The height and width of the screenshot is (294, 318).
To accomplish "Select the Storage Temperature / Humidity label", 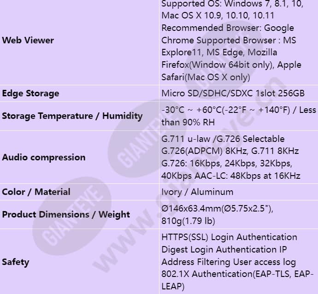I will (72, 116).
